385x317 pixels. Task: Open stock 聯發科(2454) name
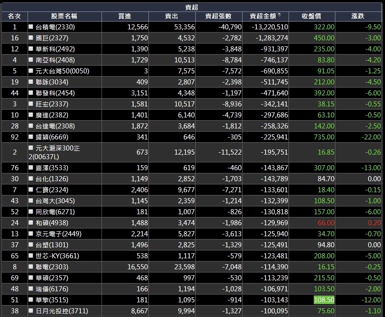coord(55,93)
